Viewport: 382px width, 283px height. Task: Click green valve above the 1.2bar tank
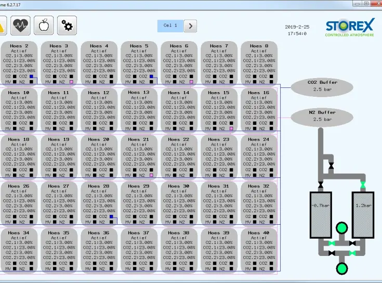[363, 186]
